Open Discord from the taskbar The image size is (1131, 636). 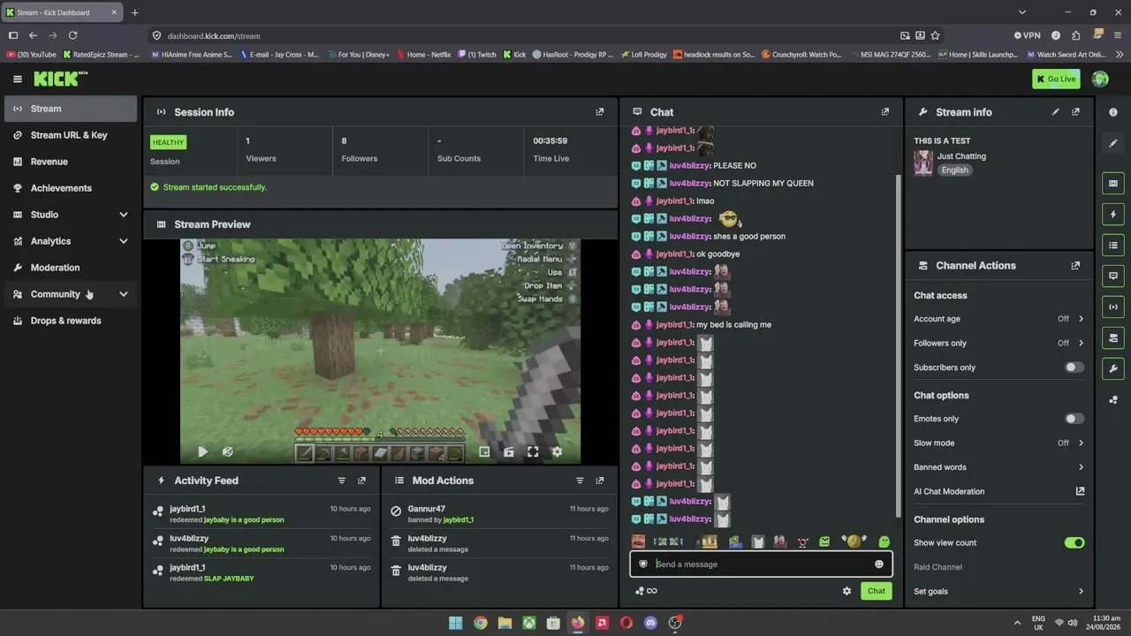point(650,623)
